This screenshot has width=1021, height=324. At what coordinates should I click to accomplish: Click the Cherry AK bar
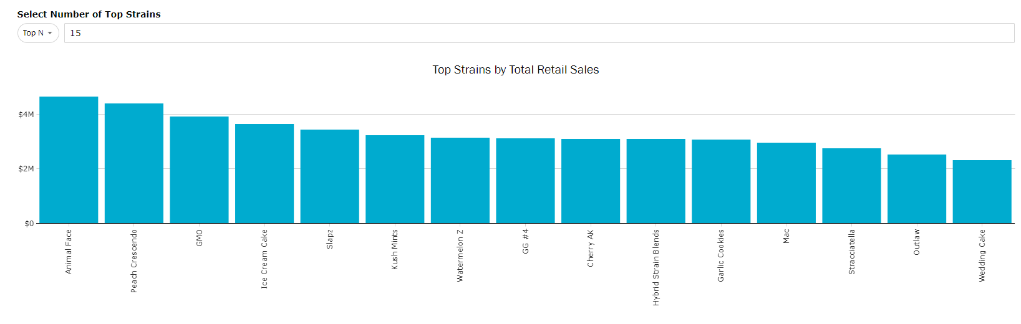coord(591,181)
